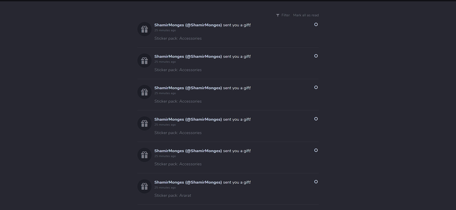Click Mark all as read

(x=306, y=15)
